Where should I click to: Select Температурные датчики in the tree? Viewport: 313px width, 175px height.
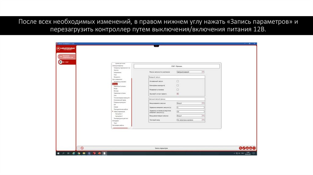pos(121,119)
